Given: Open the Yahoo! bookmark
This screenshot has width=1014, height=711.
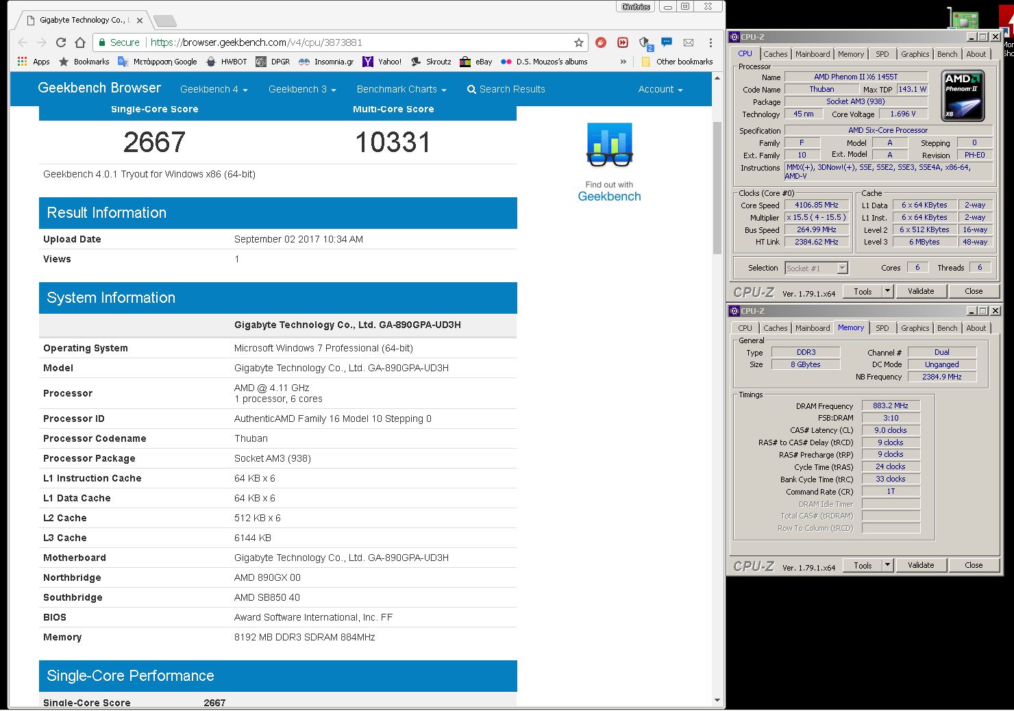Looking at the screenshot, I should click(382, 62).
